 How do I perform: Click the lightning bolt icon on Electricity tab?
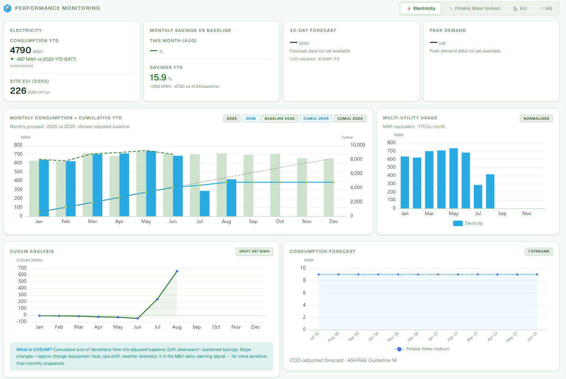pyautogui.click(x=409, y=8)
